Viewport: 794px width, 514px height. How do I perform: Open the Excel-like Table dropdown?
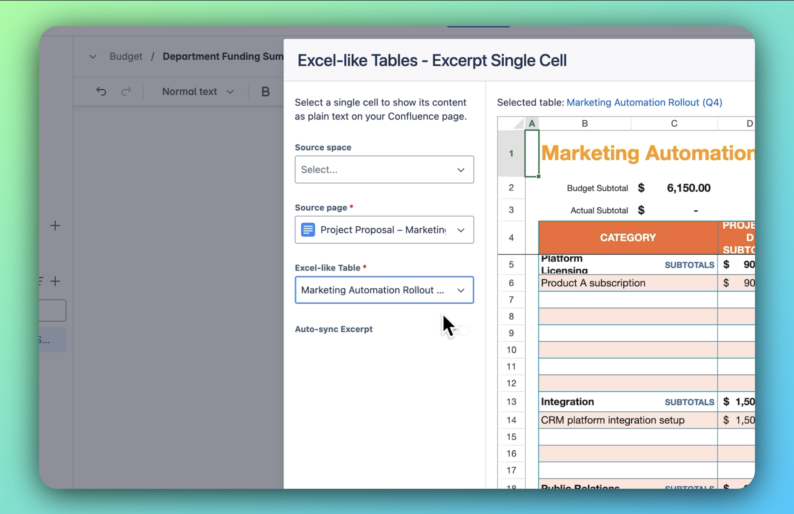(384, 290)
